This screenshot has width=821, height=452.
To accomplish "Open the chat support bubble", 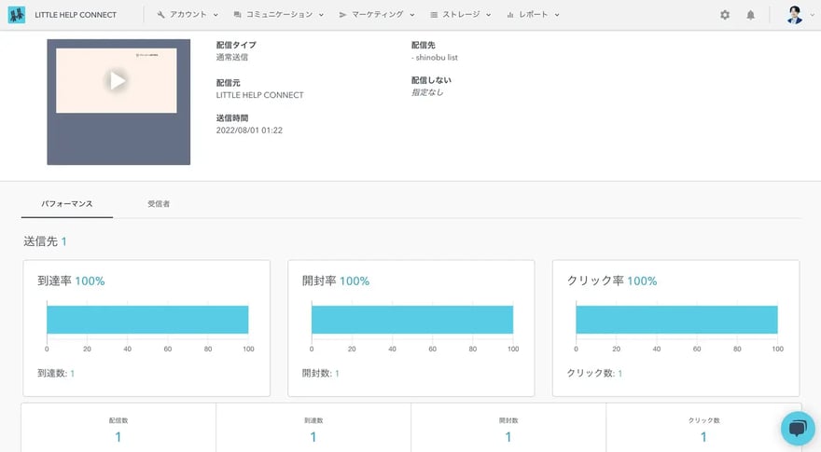I will coord(797,428).
